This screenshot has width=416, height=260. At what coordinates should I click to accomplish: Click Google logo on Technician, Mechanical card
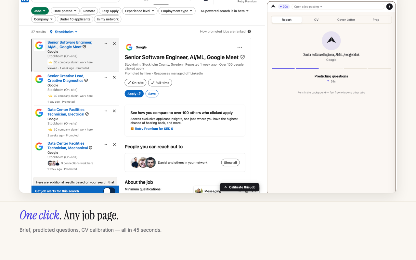[x=39, y=147]
